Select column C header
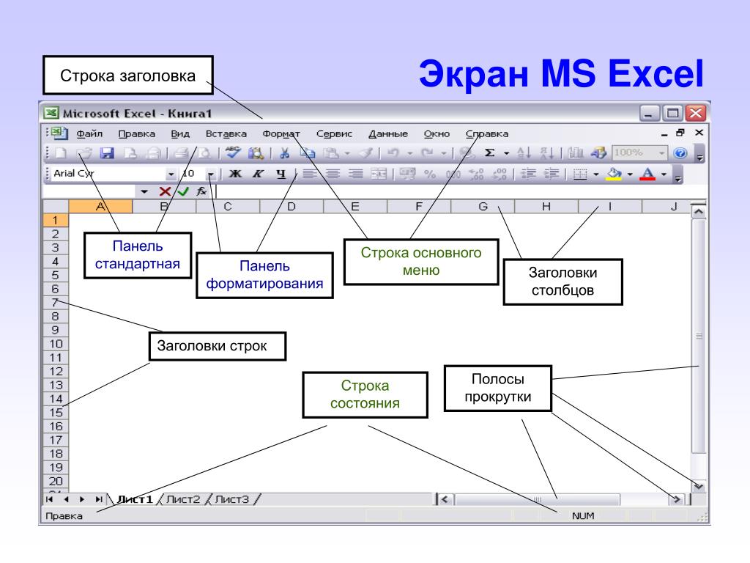 pyautogui.click(x=228, y=206)
